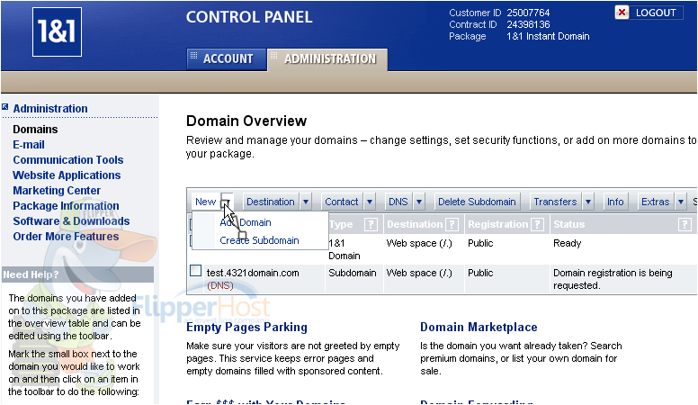Click the Contract ID number 24398136
The image size is (698, 405).
click(x=528, y=24)
